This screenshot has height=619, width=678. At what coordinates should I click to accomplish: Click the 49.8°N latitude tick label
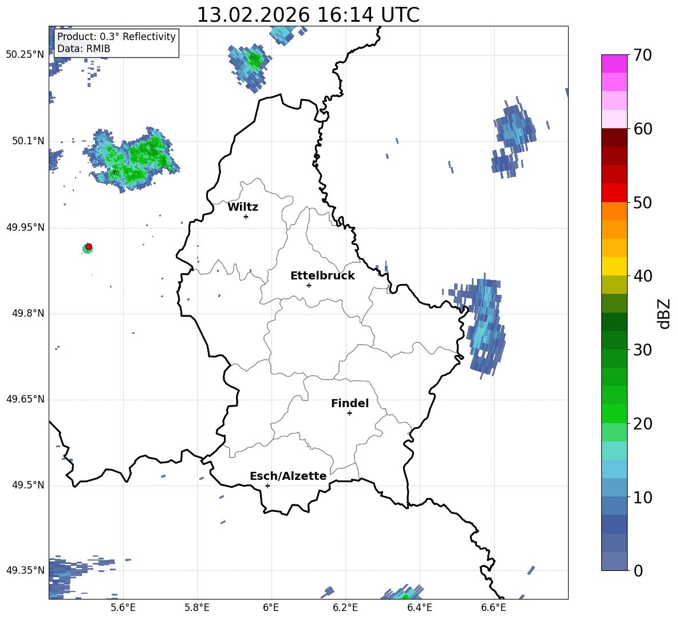click(28, 313)
